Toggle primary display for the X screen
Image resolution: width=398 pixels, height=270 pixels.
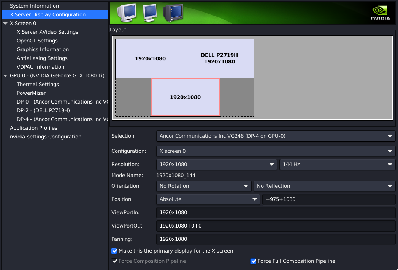(x=114, y=251)
